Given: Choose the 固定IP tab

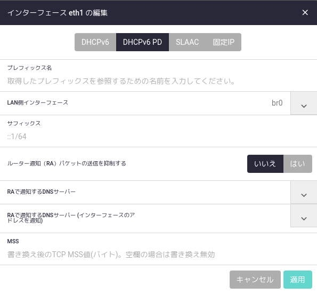Looking at the screenshot, I should 223,42.
